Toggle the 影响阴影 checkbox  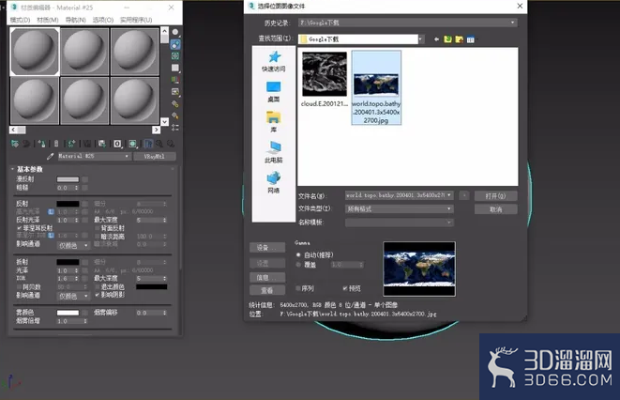97,295
